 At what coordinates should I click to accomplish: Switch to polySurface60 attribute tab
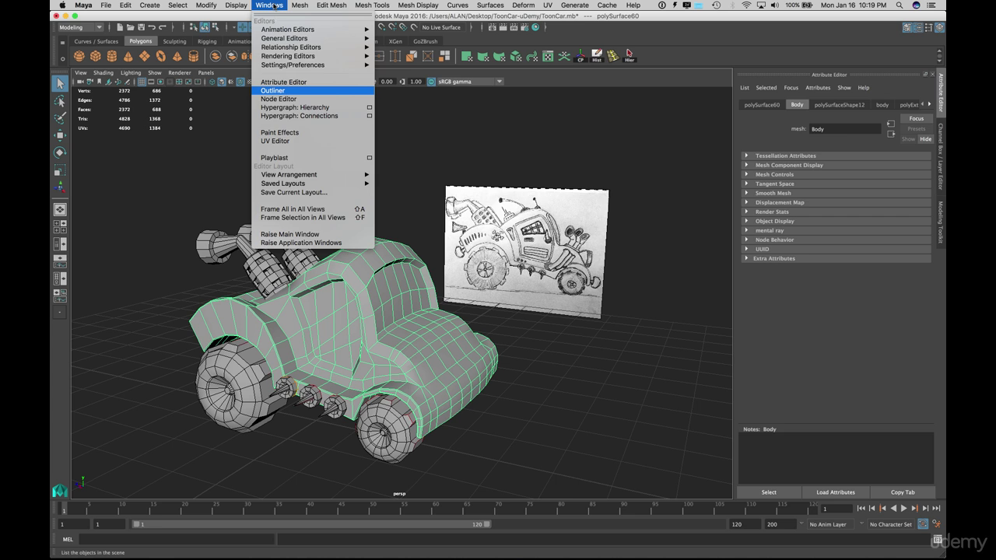(762, 104)
